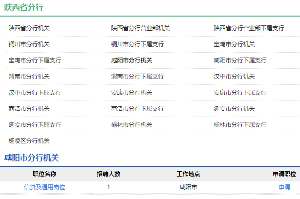Click the 陕西省分行 section heading

(23, 7)
